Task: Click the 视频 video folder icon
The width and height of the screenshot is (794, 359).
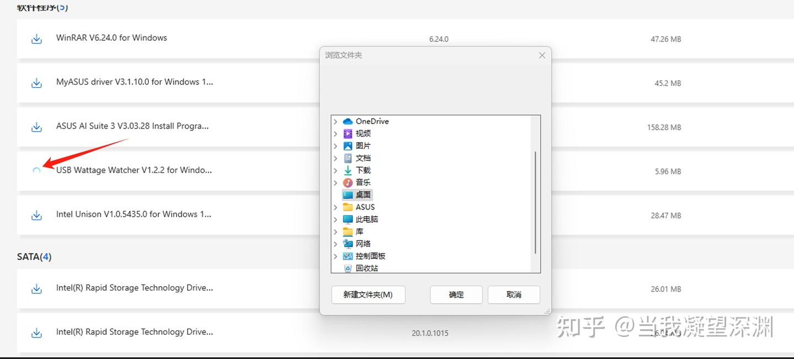Action: pyautogui.click(x=347, y=133)
